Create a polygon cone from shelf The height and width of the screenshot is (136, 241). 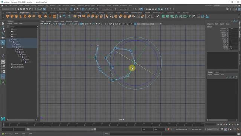[x=21, y=16]
